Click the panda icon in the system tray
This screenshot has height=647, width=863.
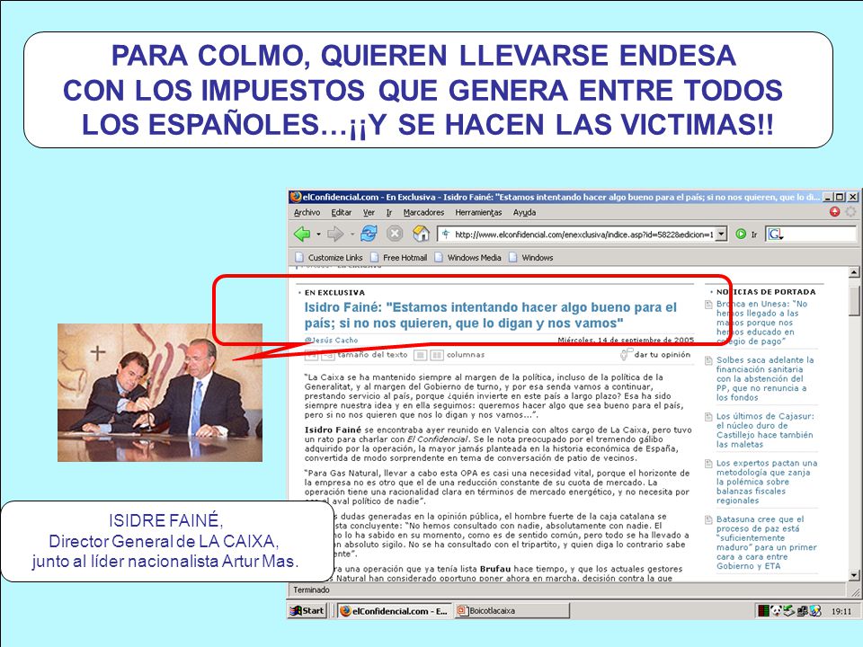tap(776, 611)
